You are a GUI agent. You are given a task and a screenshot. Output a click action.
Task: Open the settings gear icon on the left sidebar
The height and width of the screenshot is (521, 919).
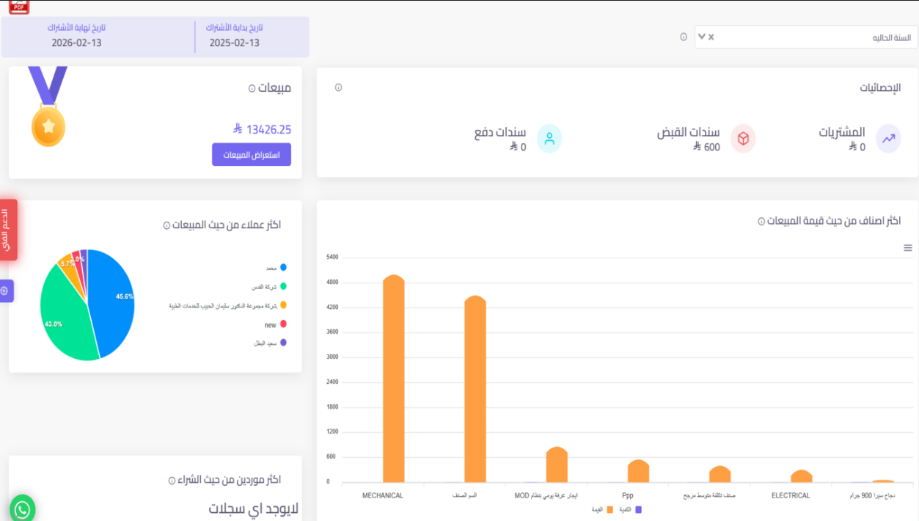(6, 291)
